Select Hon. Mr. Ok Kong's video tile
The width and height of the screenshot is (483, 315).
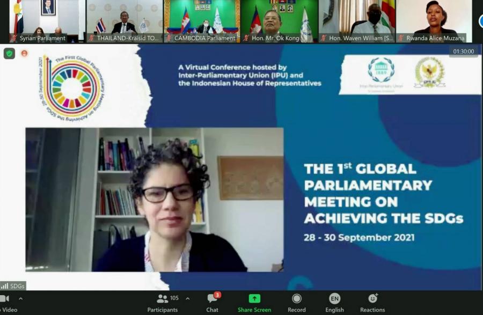[x=278, y=21]
